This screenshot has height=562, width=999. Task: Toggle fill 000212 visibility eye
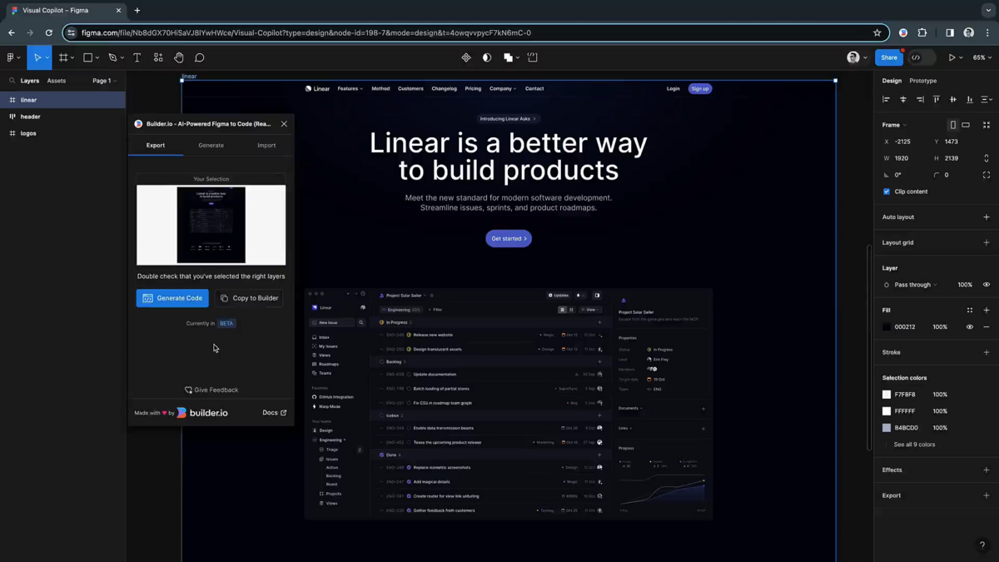(x=970, y=327)
